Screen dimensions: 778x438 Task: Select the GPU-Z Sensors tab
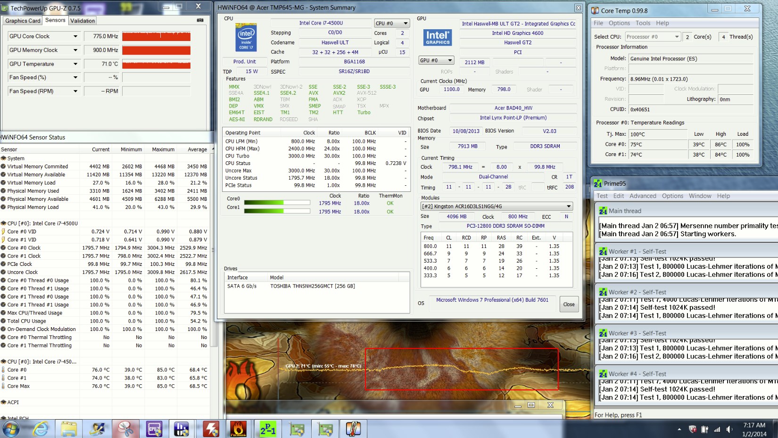pos(55,20)
